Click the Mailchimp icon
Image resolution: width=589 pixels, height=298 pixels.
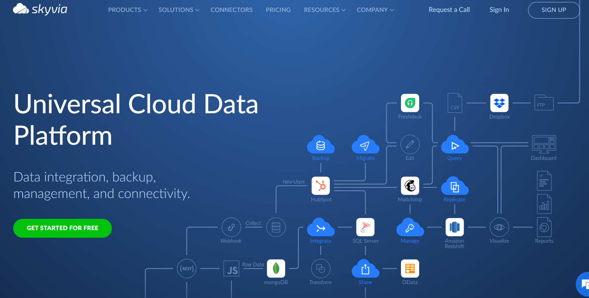pos(410,186)
